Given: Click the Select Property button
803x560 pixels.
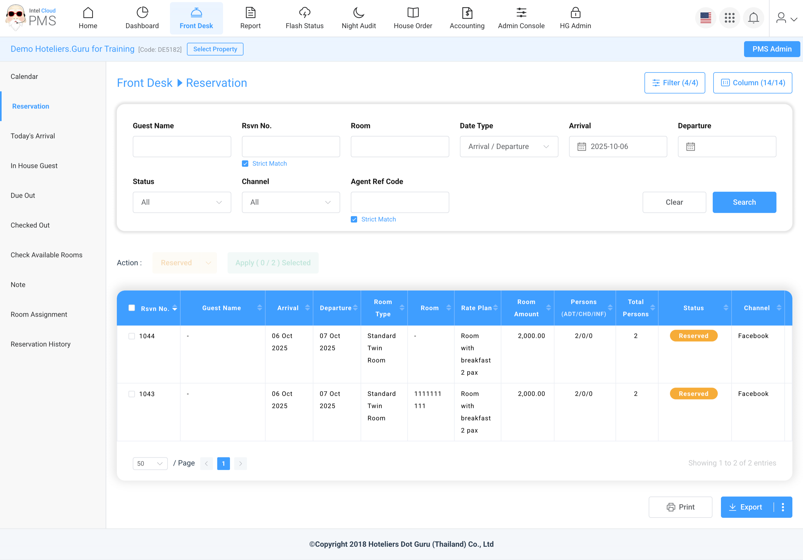Looking at the screenshot, I should (215, 49).
